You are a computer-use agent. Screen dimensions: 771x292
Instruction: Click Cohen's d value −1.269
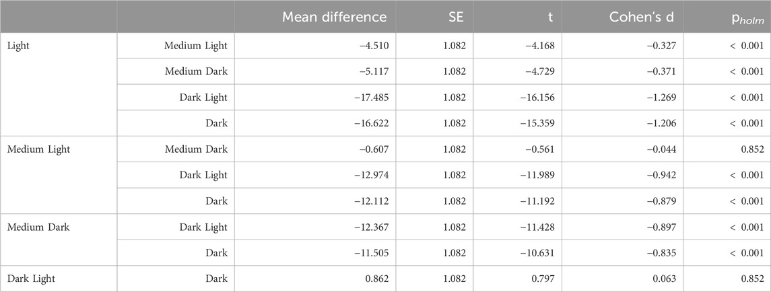pos(663,98)
